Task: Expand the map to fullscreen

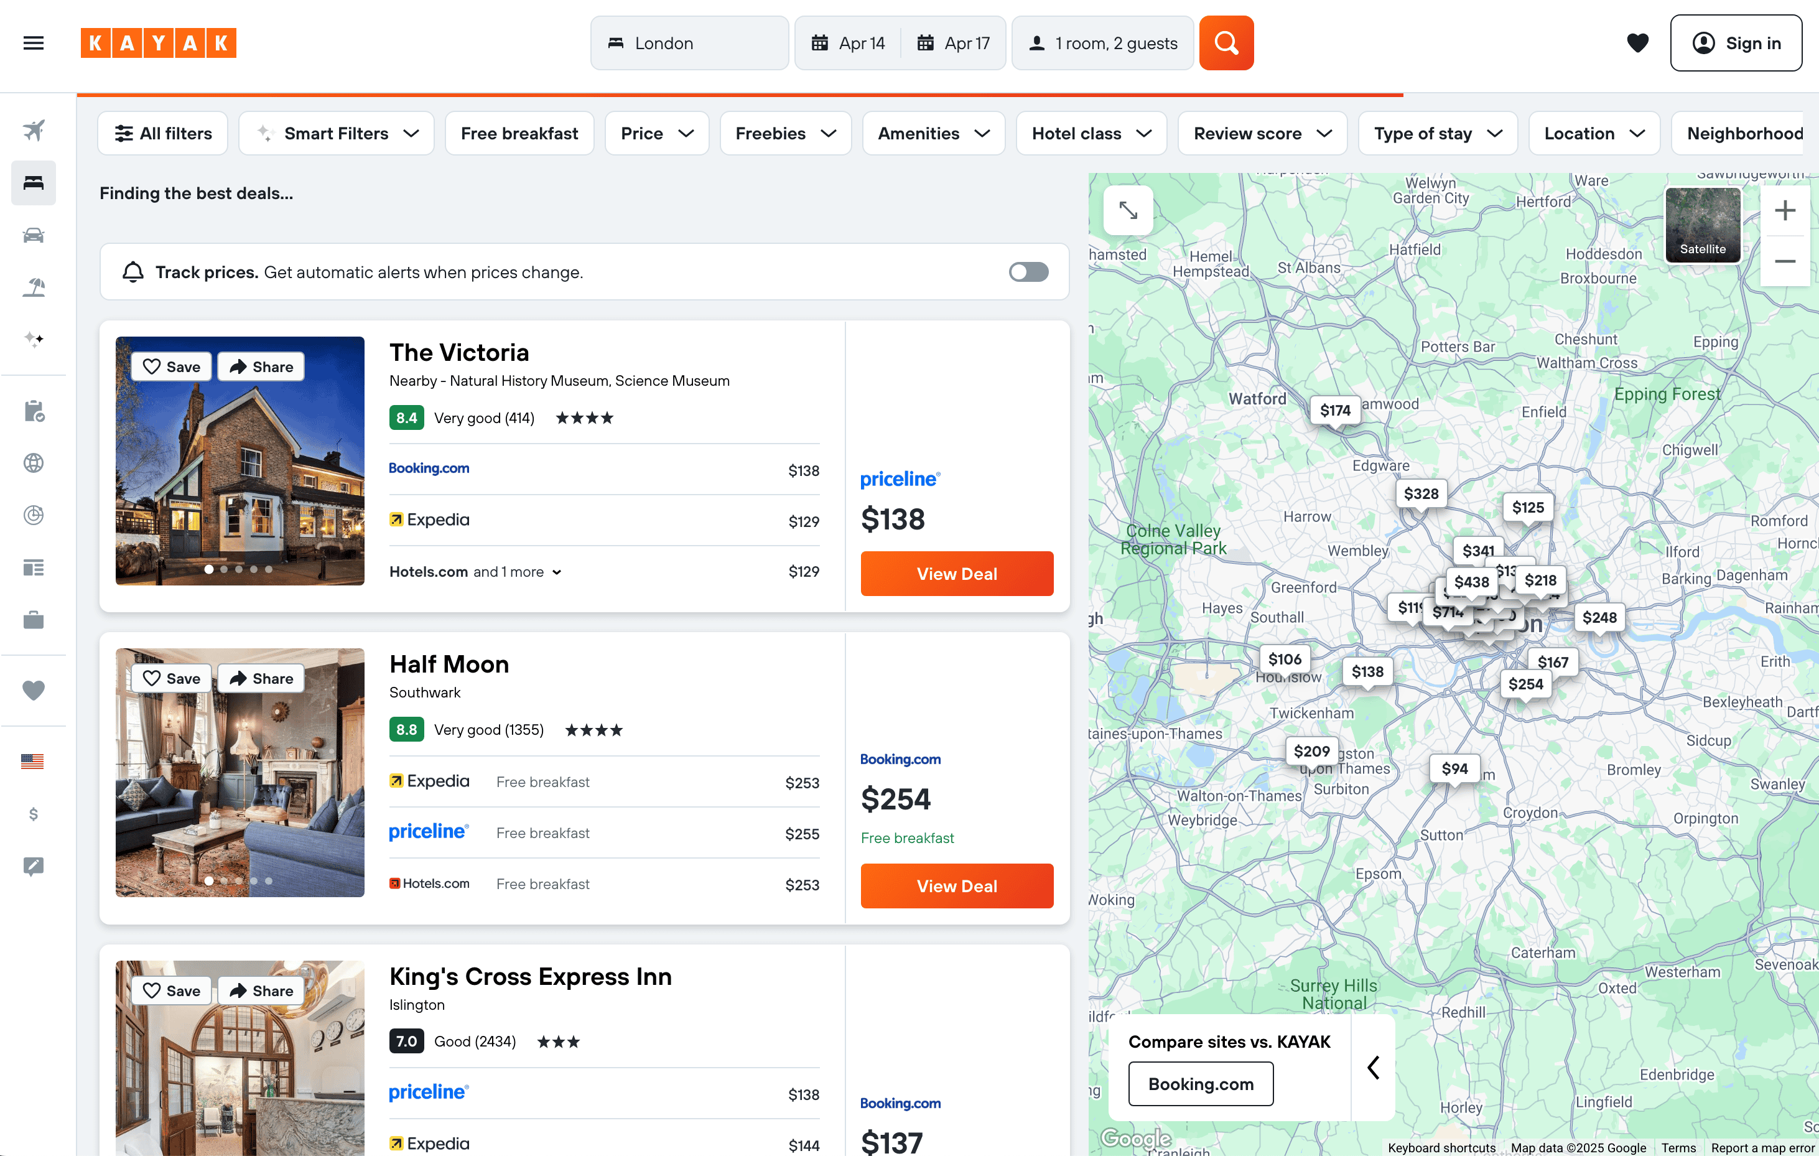Action: click(x=1128, y=210)
